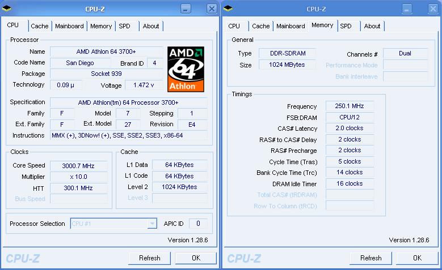Viewport: 442px width, 270px height.
Task: Click the Voltage value 1.472 v
Action: [x=144, y=85]
